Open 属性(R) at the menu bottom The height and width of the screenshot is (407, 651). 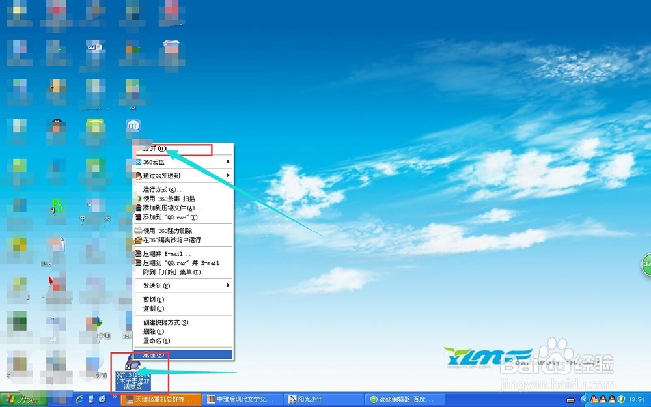(x=183, y=355)
